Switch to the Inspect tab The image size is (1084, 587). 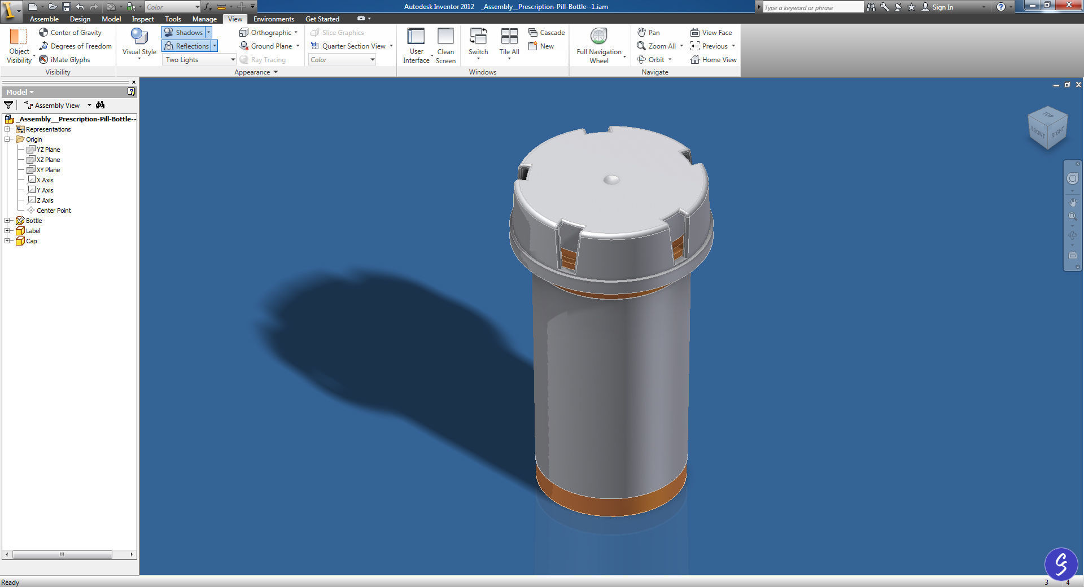143,19
